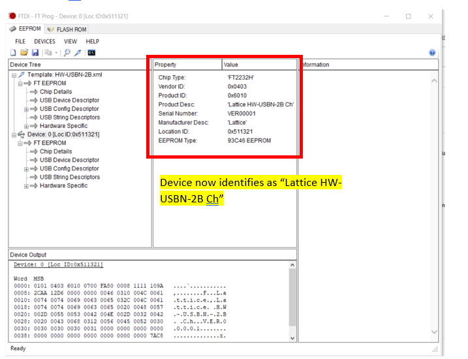Collapse the Template: HW-USBN-2B.xml node

pyautogui.click(x=14, y=75)
